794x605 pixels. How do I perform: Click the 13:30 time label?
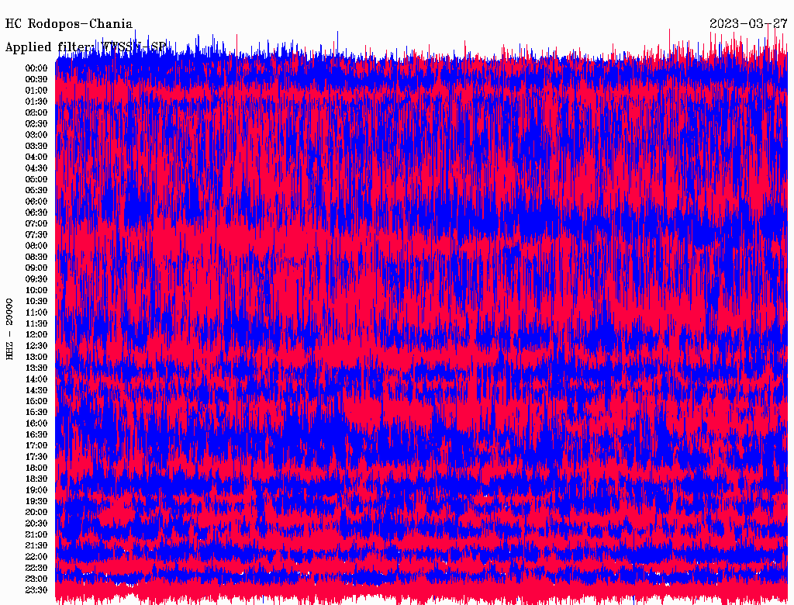pos(36,368)
